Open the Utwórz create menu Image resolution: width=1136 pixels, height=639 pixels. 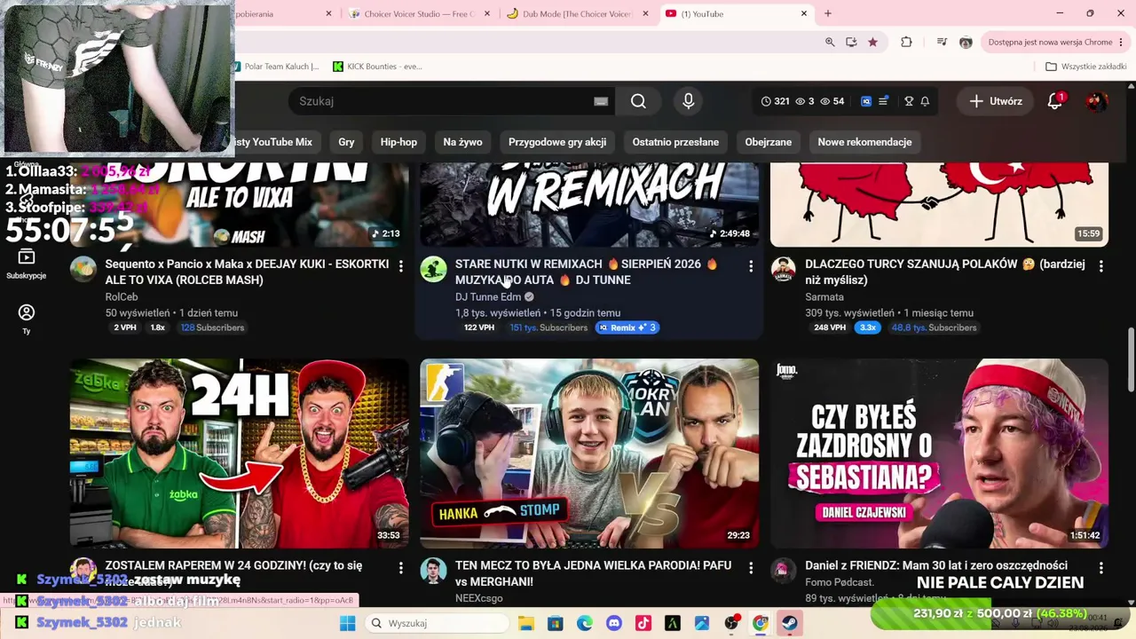tap(996, 101)
